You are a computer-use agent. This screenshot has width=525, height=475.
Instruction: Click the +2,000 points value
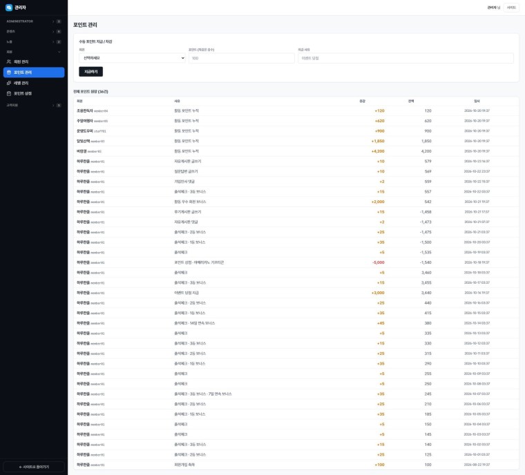pyautogui.click(x=378, y=202)
